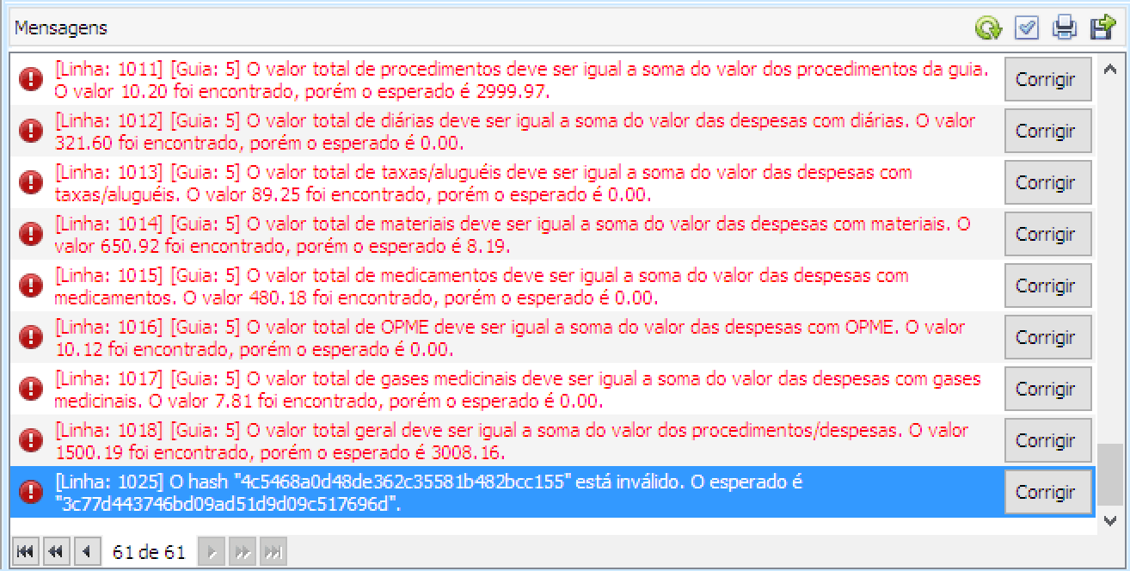1130x571 pixels.
Task: Fix the taxas/aluguéis error on Linha 1013
Action: [x=1046, y=182]
